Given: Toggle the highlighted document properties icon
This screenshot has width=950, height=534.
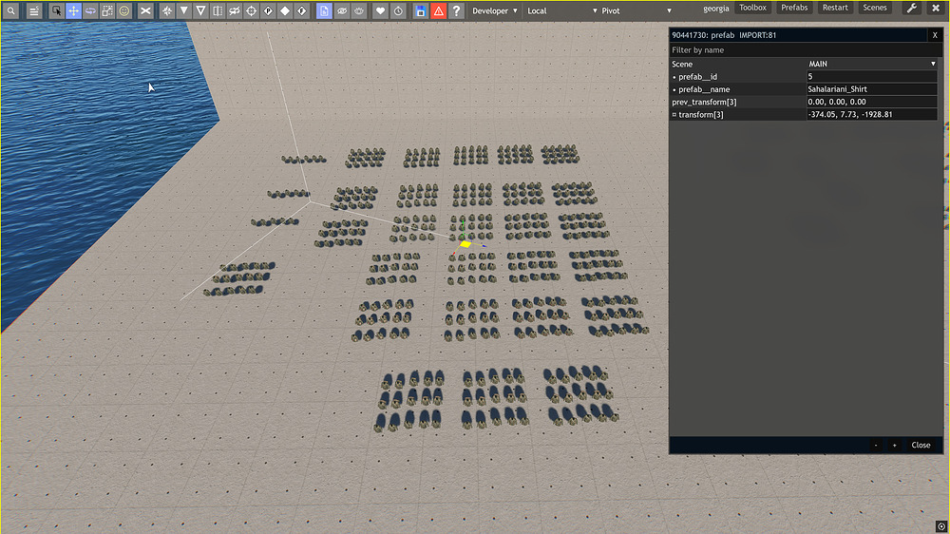Looking at the screenshot, I should click(x=324, y=10).
